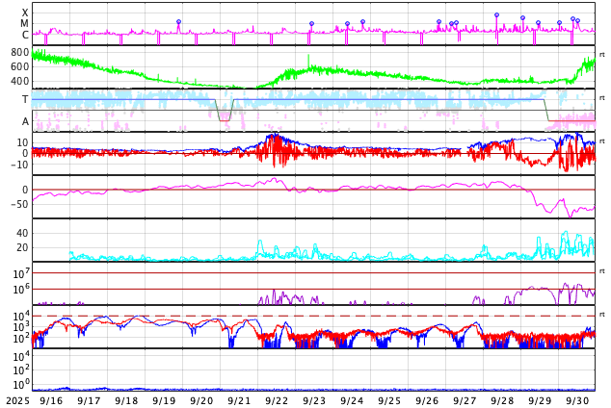Viewport: 611px width, 408px height.
Task: Pick the 9/25 date tick label
Action: click(x=389, y=400)
